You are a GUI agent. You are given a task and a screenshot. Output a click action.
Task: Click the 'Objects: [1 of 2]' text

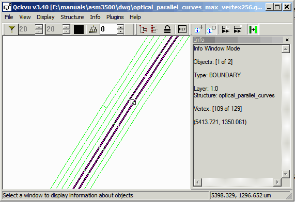point(213,62)
